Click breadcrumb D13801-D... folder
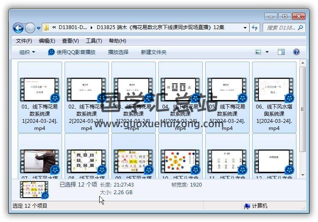 (x=73, y=27)
